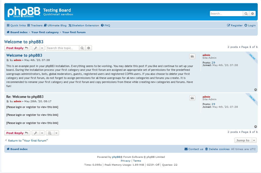
Task: Open the Terms link
Action: point(137,161)
